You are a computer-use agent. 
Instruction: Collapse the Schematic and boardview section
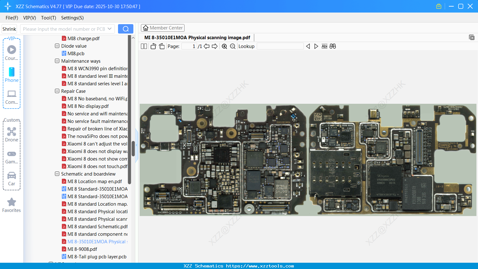pyautogui.click(x=57, y=174)
